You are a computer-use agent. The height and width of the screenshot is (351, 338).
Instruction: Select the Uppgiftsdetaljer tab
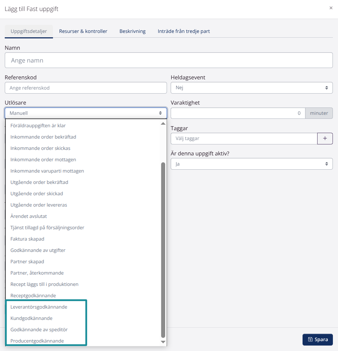point(29,31)
